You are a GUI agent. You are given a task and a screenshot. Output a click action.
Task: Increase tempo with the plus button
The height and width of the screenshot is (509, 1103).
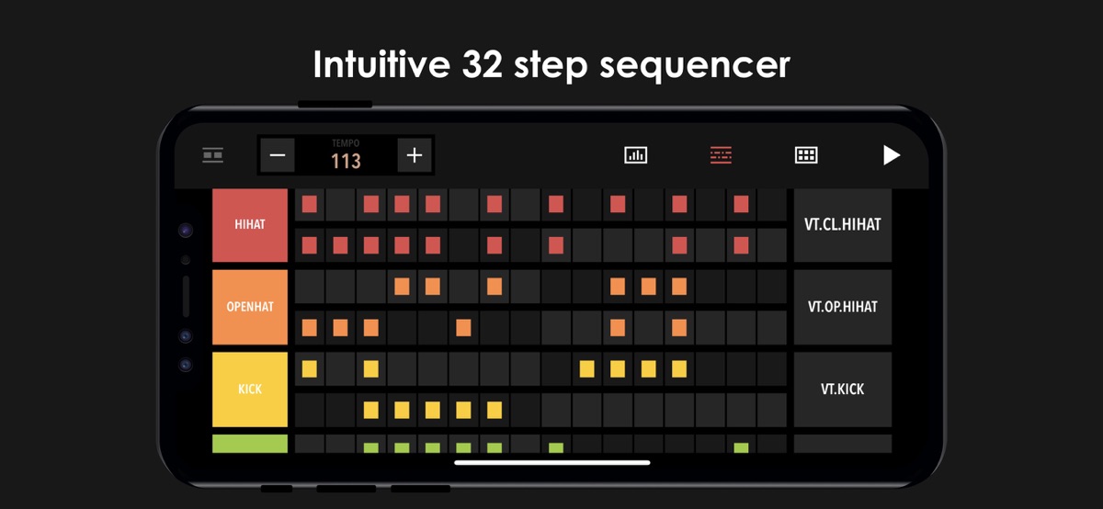pyautogui.click(x=415, y=155)
